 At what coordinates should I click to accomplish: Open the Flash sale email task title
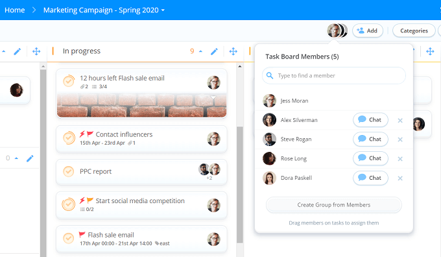click(111, 235)
